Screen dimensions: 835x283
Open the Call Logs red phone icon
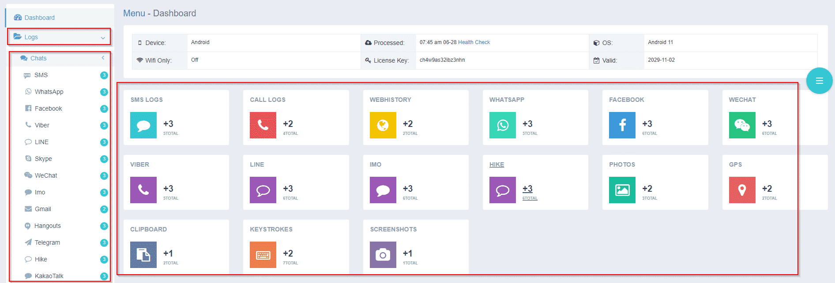click(x=263, y=125)
